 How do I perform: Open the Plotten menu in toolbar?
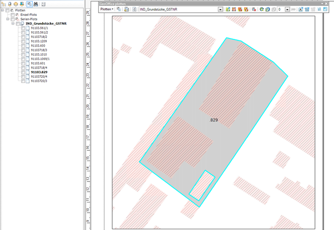(106, 9)
